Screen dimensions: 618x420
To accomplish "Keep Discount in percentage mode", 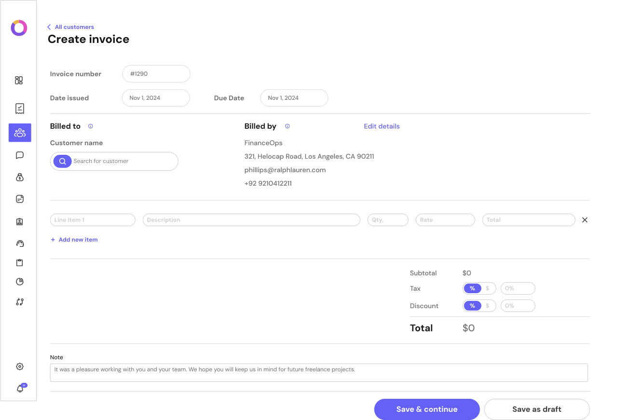I will (x=472, y=305).
